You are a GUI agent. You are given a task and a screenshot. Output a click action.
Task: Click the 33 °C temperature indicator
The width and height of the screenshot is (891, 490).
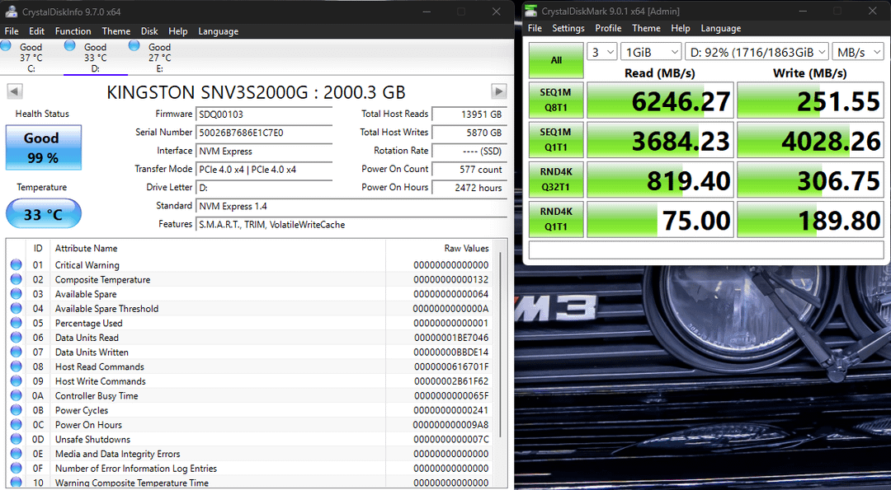(x=43, y=214)
